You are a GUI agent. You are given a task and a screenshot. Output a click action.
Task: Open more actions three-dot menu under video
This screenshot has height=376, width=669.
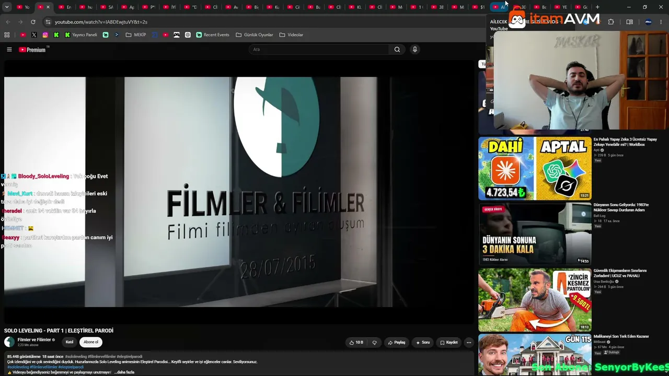(469, 343)
